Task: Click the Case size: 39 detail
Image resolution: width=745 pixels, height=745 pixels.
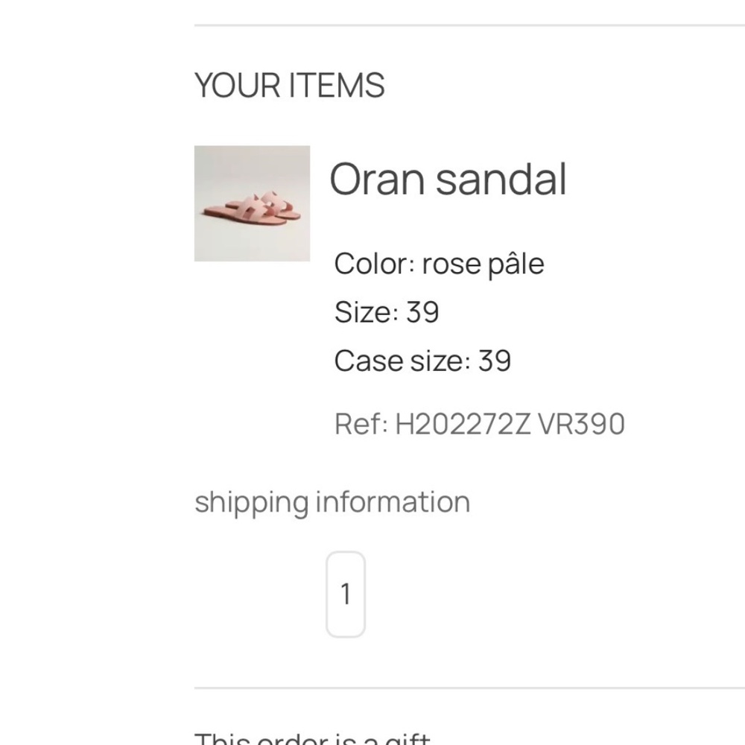Action: (422, 360)
